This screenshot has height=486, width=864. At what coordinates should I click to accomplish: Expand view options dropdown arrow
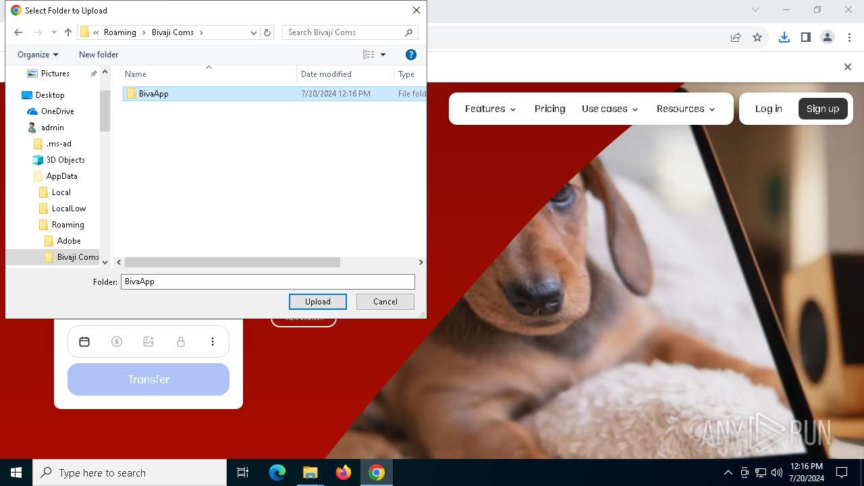tap(383, 55)
